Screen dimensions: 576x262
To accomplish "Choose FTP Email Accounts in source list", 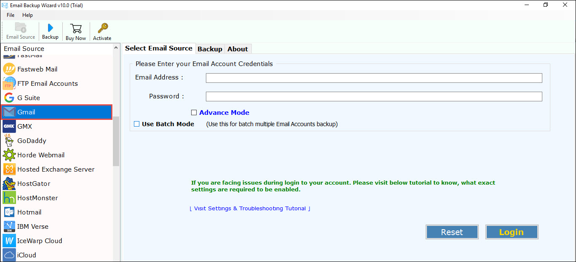I will (x=48, y=83).
